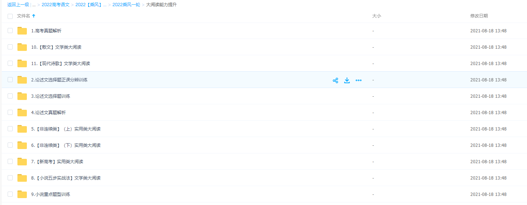Click the download icon for 2.论述文选择题正误分辨训练

[347, 80]
